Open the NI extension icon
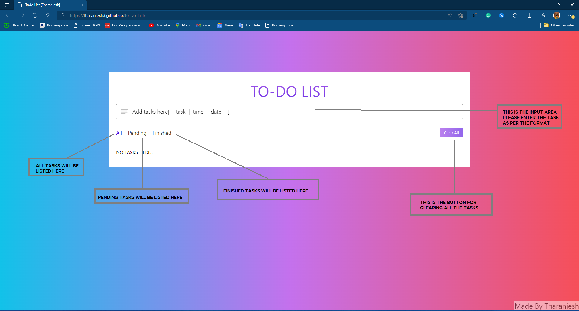The height and width of the screenshot is (311, 579). (x=475, y=15)
